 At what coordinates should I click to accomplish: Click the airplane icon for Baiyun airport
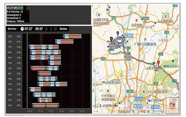[x=145, y=39]
